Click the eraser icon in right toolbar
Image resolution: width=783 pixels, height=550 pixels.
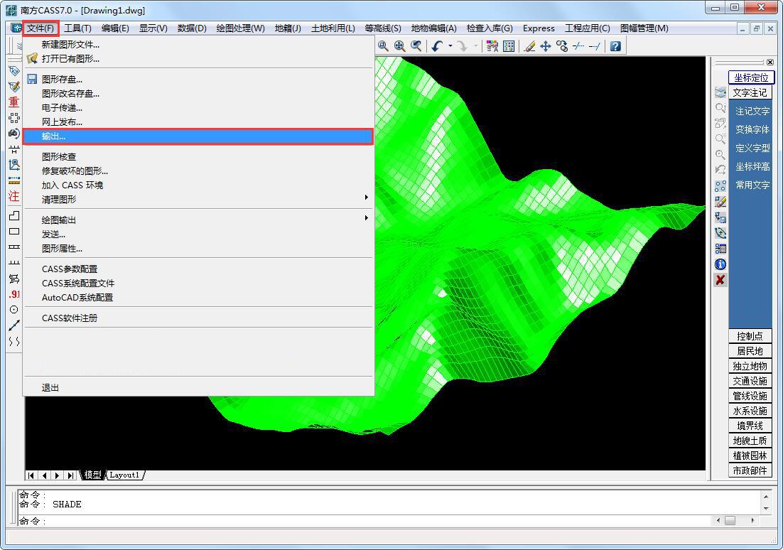click(x=720, y=202)
